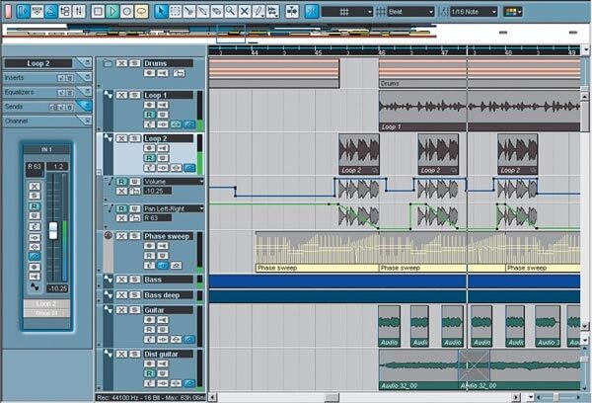The width and height of the screenshot is (592, 403).
Task: Open the Pan Left-Right parameter dropdown
Action: point(201,208)
